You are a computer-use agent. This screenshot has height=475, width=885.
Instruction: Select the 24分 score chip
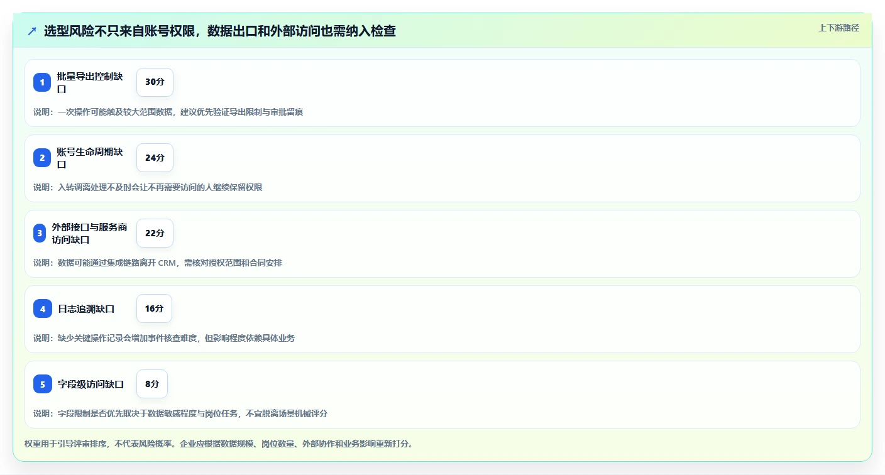point(155,158)
